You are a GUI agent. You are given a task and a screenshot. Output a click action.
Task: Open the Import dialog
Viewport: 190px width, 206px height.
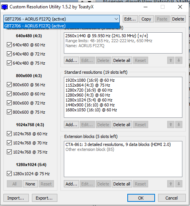tap(16, 198)
